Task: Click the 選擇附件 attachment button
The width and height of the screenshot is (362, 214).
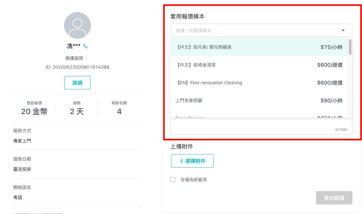Action: (x=192, y=161)
